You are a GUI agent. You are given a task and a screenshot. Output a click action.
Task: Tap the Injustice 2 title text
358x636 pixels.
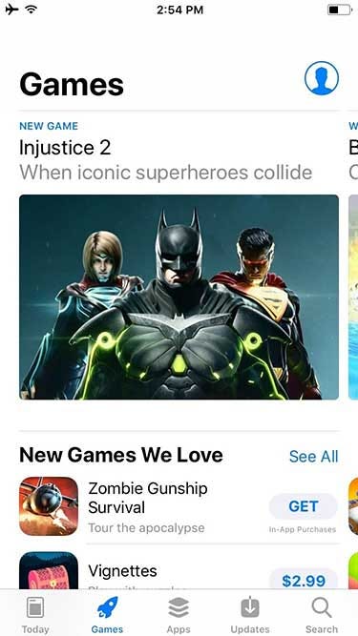65,147
